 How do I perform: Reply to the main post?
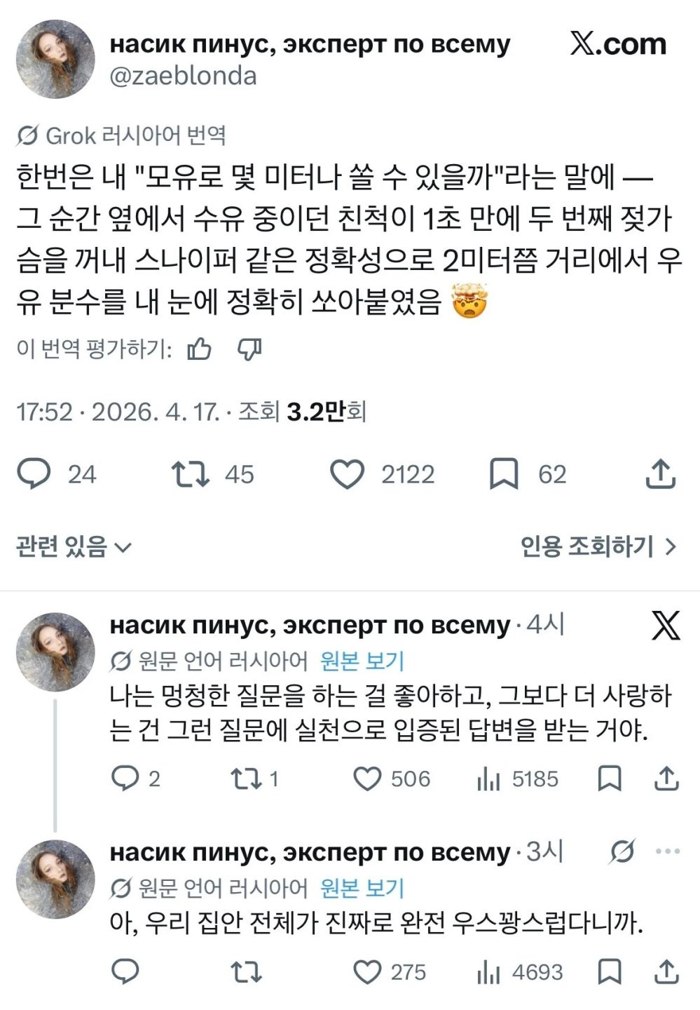coord(34,474)
